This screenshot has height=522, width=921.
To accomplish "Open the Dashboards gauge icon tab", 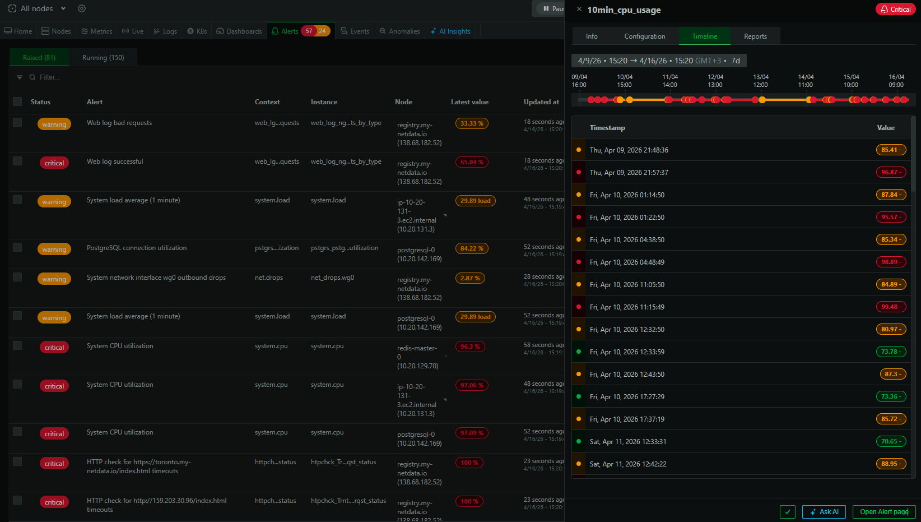I will pyautogui.click(x=220, y=31).
